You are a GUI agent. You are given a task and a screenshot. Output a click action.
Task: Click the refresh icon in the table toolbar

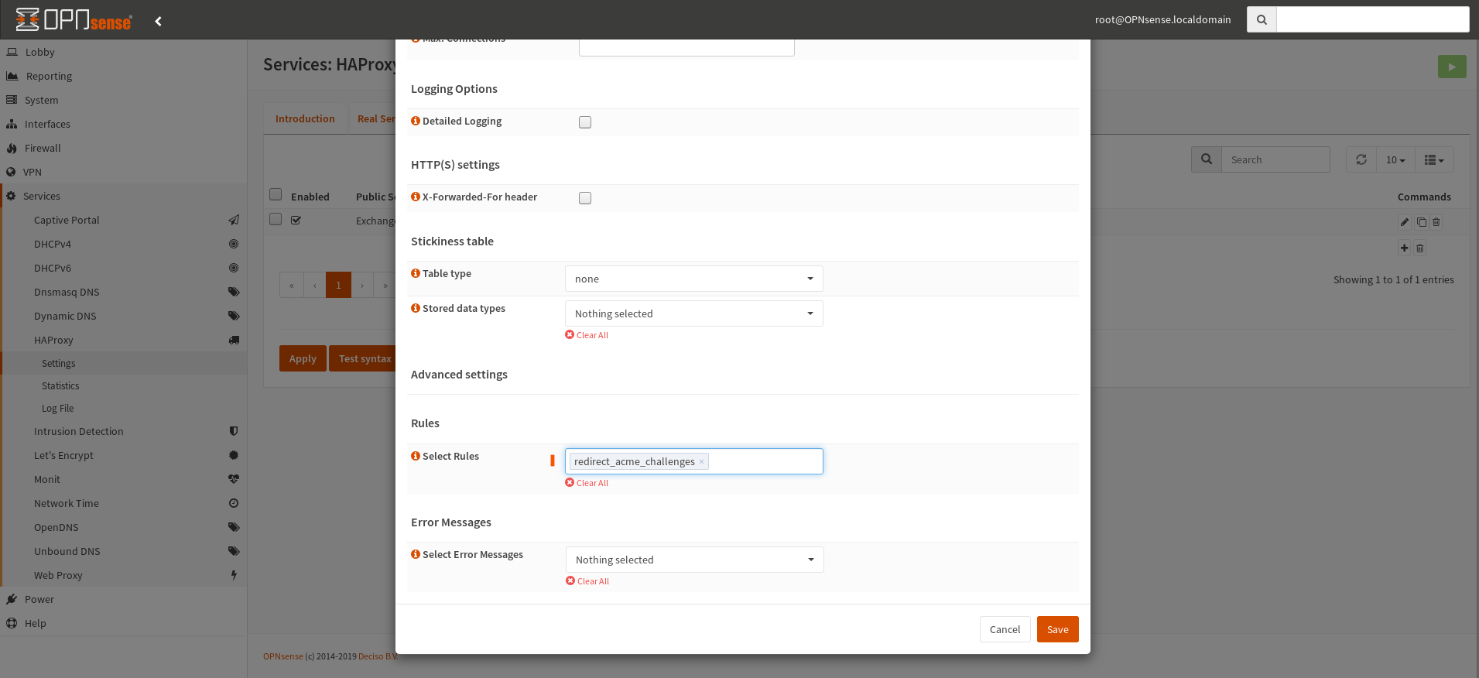pyautogui.click(x=1361, y=159)
